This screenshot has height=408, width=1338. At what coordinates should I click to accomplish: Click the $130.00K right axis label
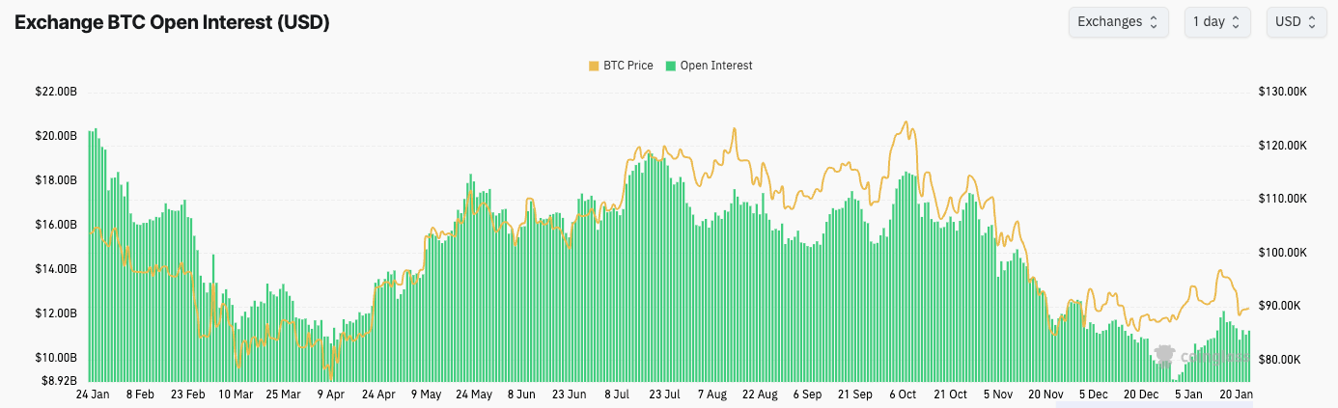[1283, 92]
